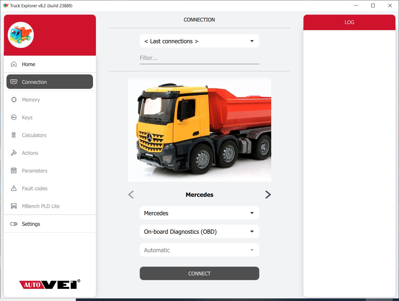Click the toy truck avatar logo

pos(21,35)
